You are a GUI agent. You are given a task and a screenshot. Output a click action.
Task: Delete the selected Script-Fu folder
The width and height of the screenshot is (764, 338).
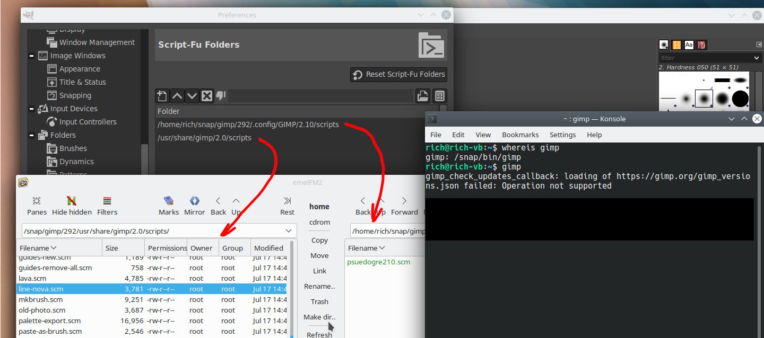207,96
